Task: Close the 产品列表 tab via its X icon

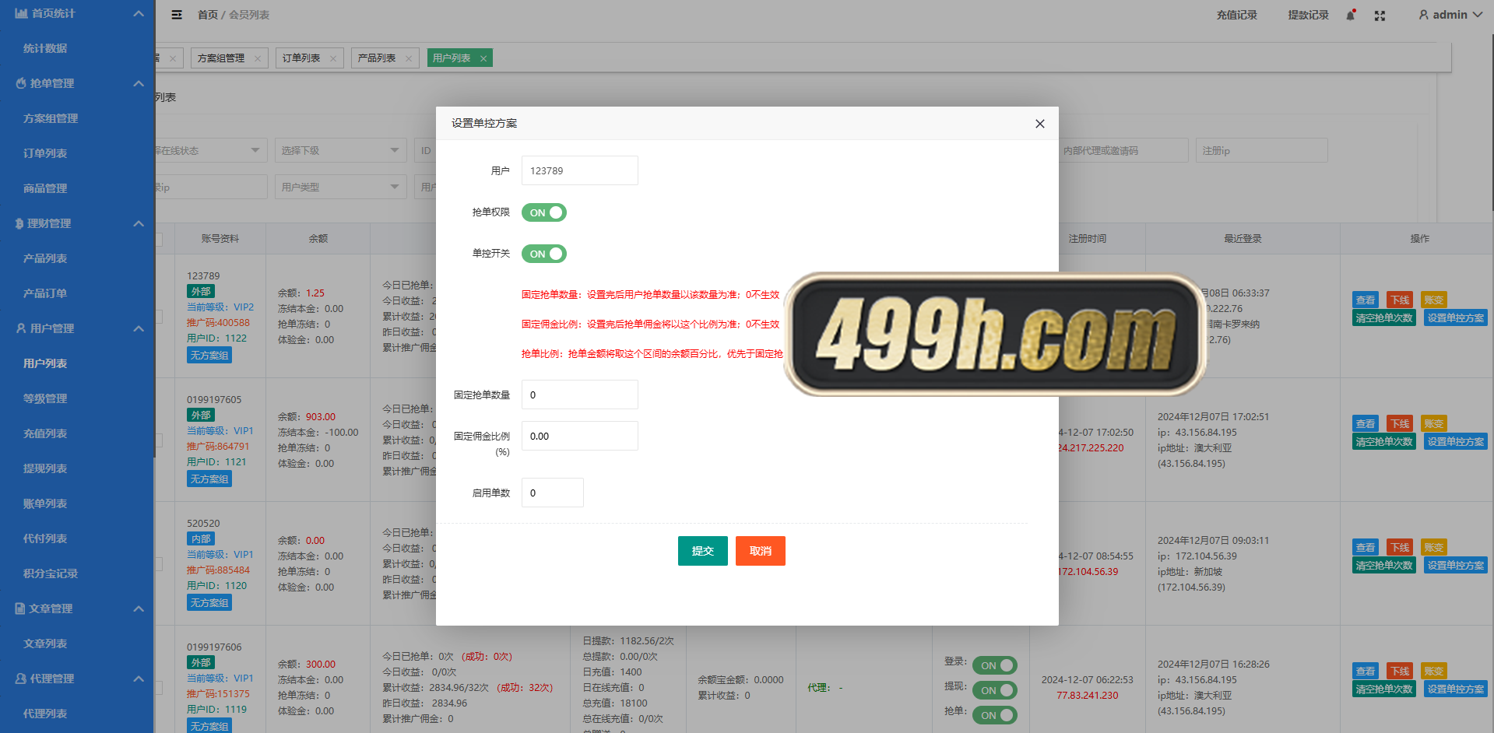Action: click(409, 58)
